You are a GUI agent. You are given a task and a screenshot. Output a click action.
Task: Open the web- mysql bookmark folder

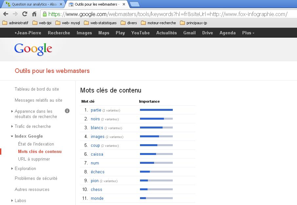68,23
